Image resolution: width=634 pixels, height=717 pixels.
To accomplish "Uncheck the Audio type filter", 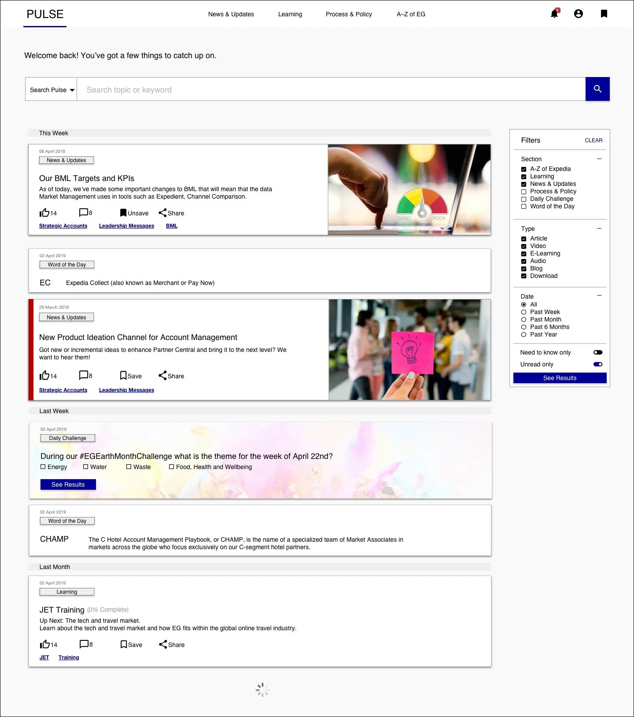I will (x=524, y=261).
